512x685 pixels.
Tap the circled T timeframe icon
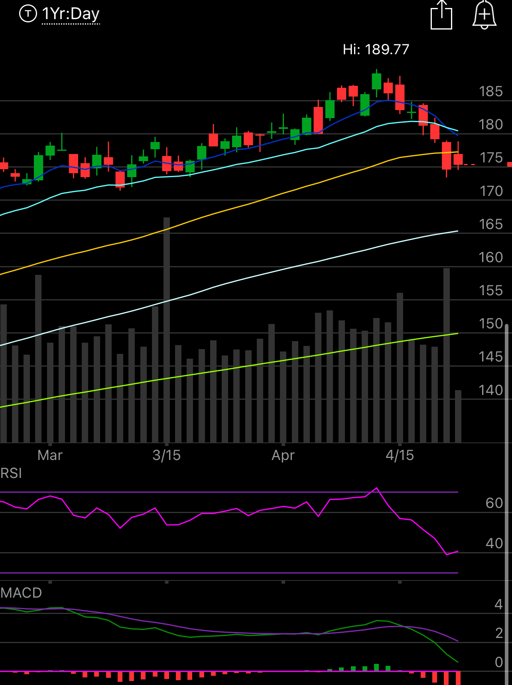(x=28, y=14)
